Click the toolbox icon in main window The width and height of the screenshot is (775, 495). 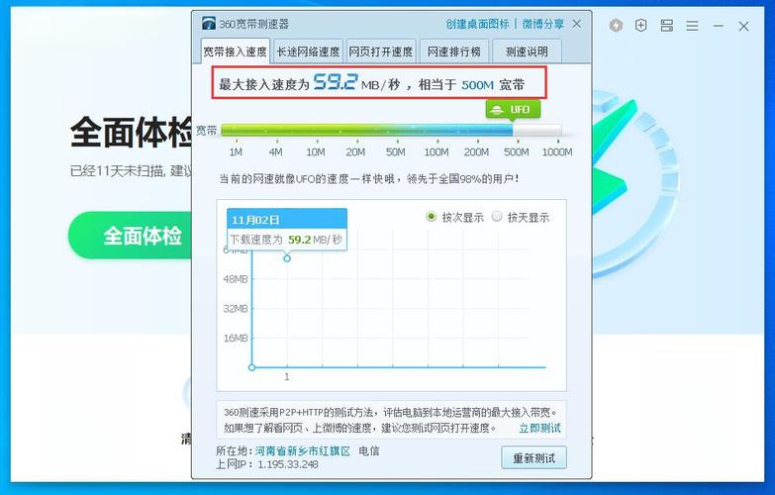tap(667, 26)
